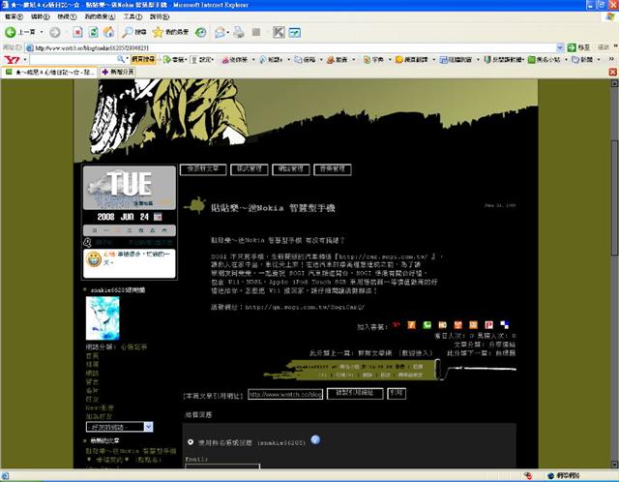Click the Forward arrow button
This screenshot has width=619, height=482.
coord(55,32)
